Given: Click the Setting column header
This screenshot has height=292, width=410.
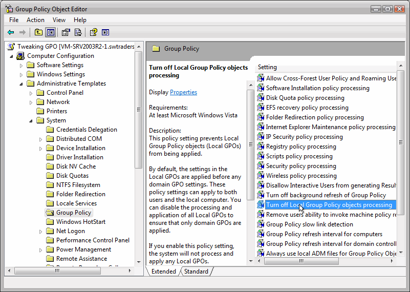Looking at the screenshot, I should 326,67.
